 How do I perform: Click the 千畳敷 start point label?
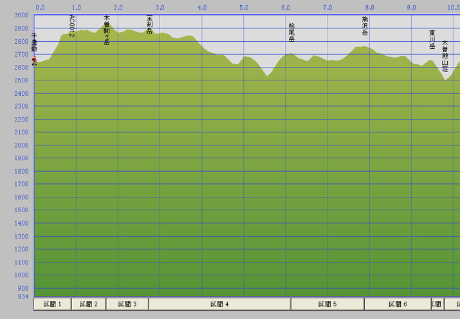(x=34, y=45)
